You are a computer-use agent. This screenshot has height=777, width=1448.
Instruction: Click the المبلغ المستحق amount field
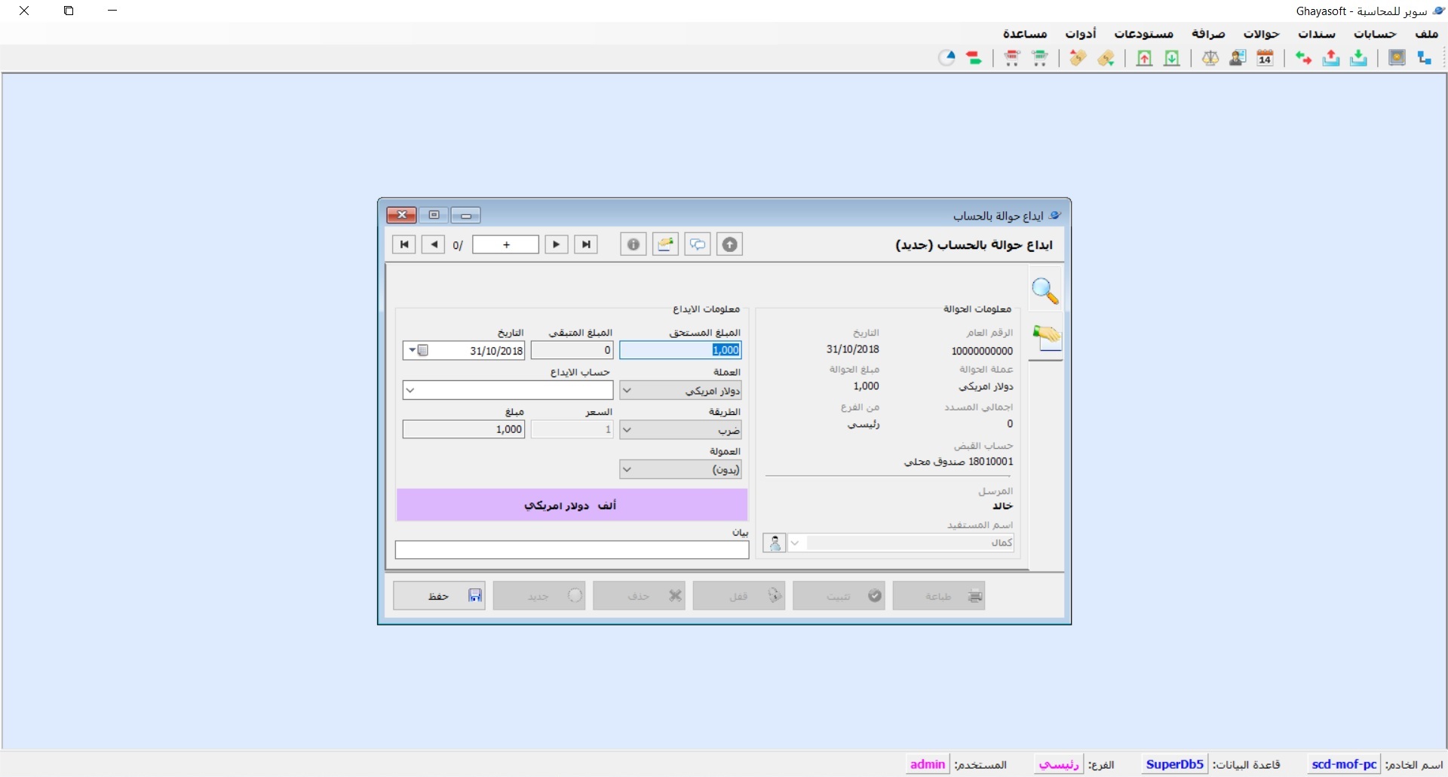[x=680, y=350]
